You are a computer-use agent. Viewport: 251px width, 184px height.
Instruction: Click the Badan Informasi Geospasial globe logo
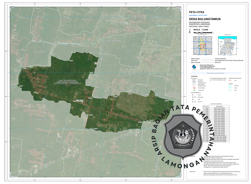pyautogui.click(x=193, y=67)
